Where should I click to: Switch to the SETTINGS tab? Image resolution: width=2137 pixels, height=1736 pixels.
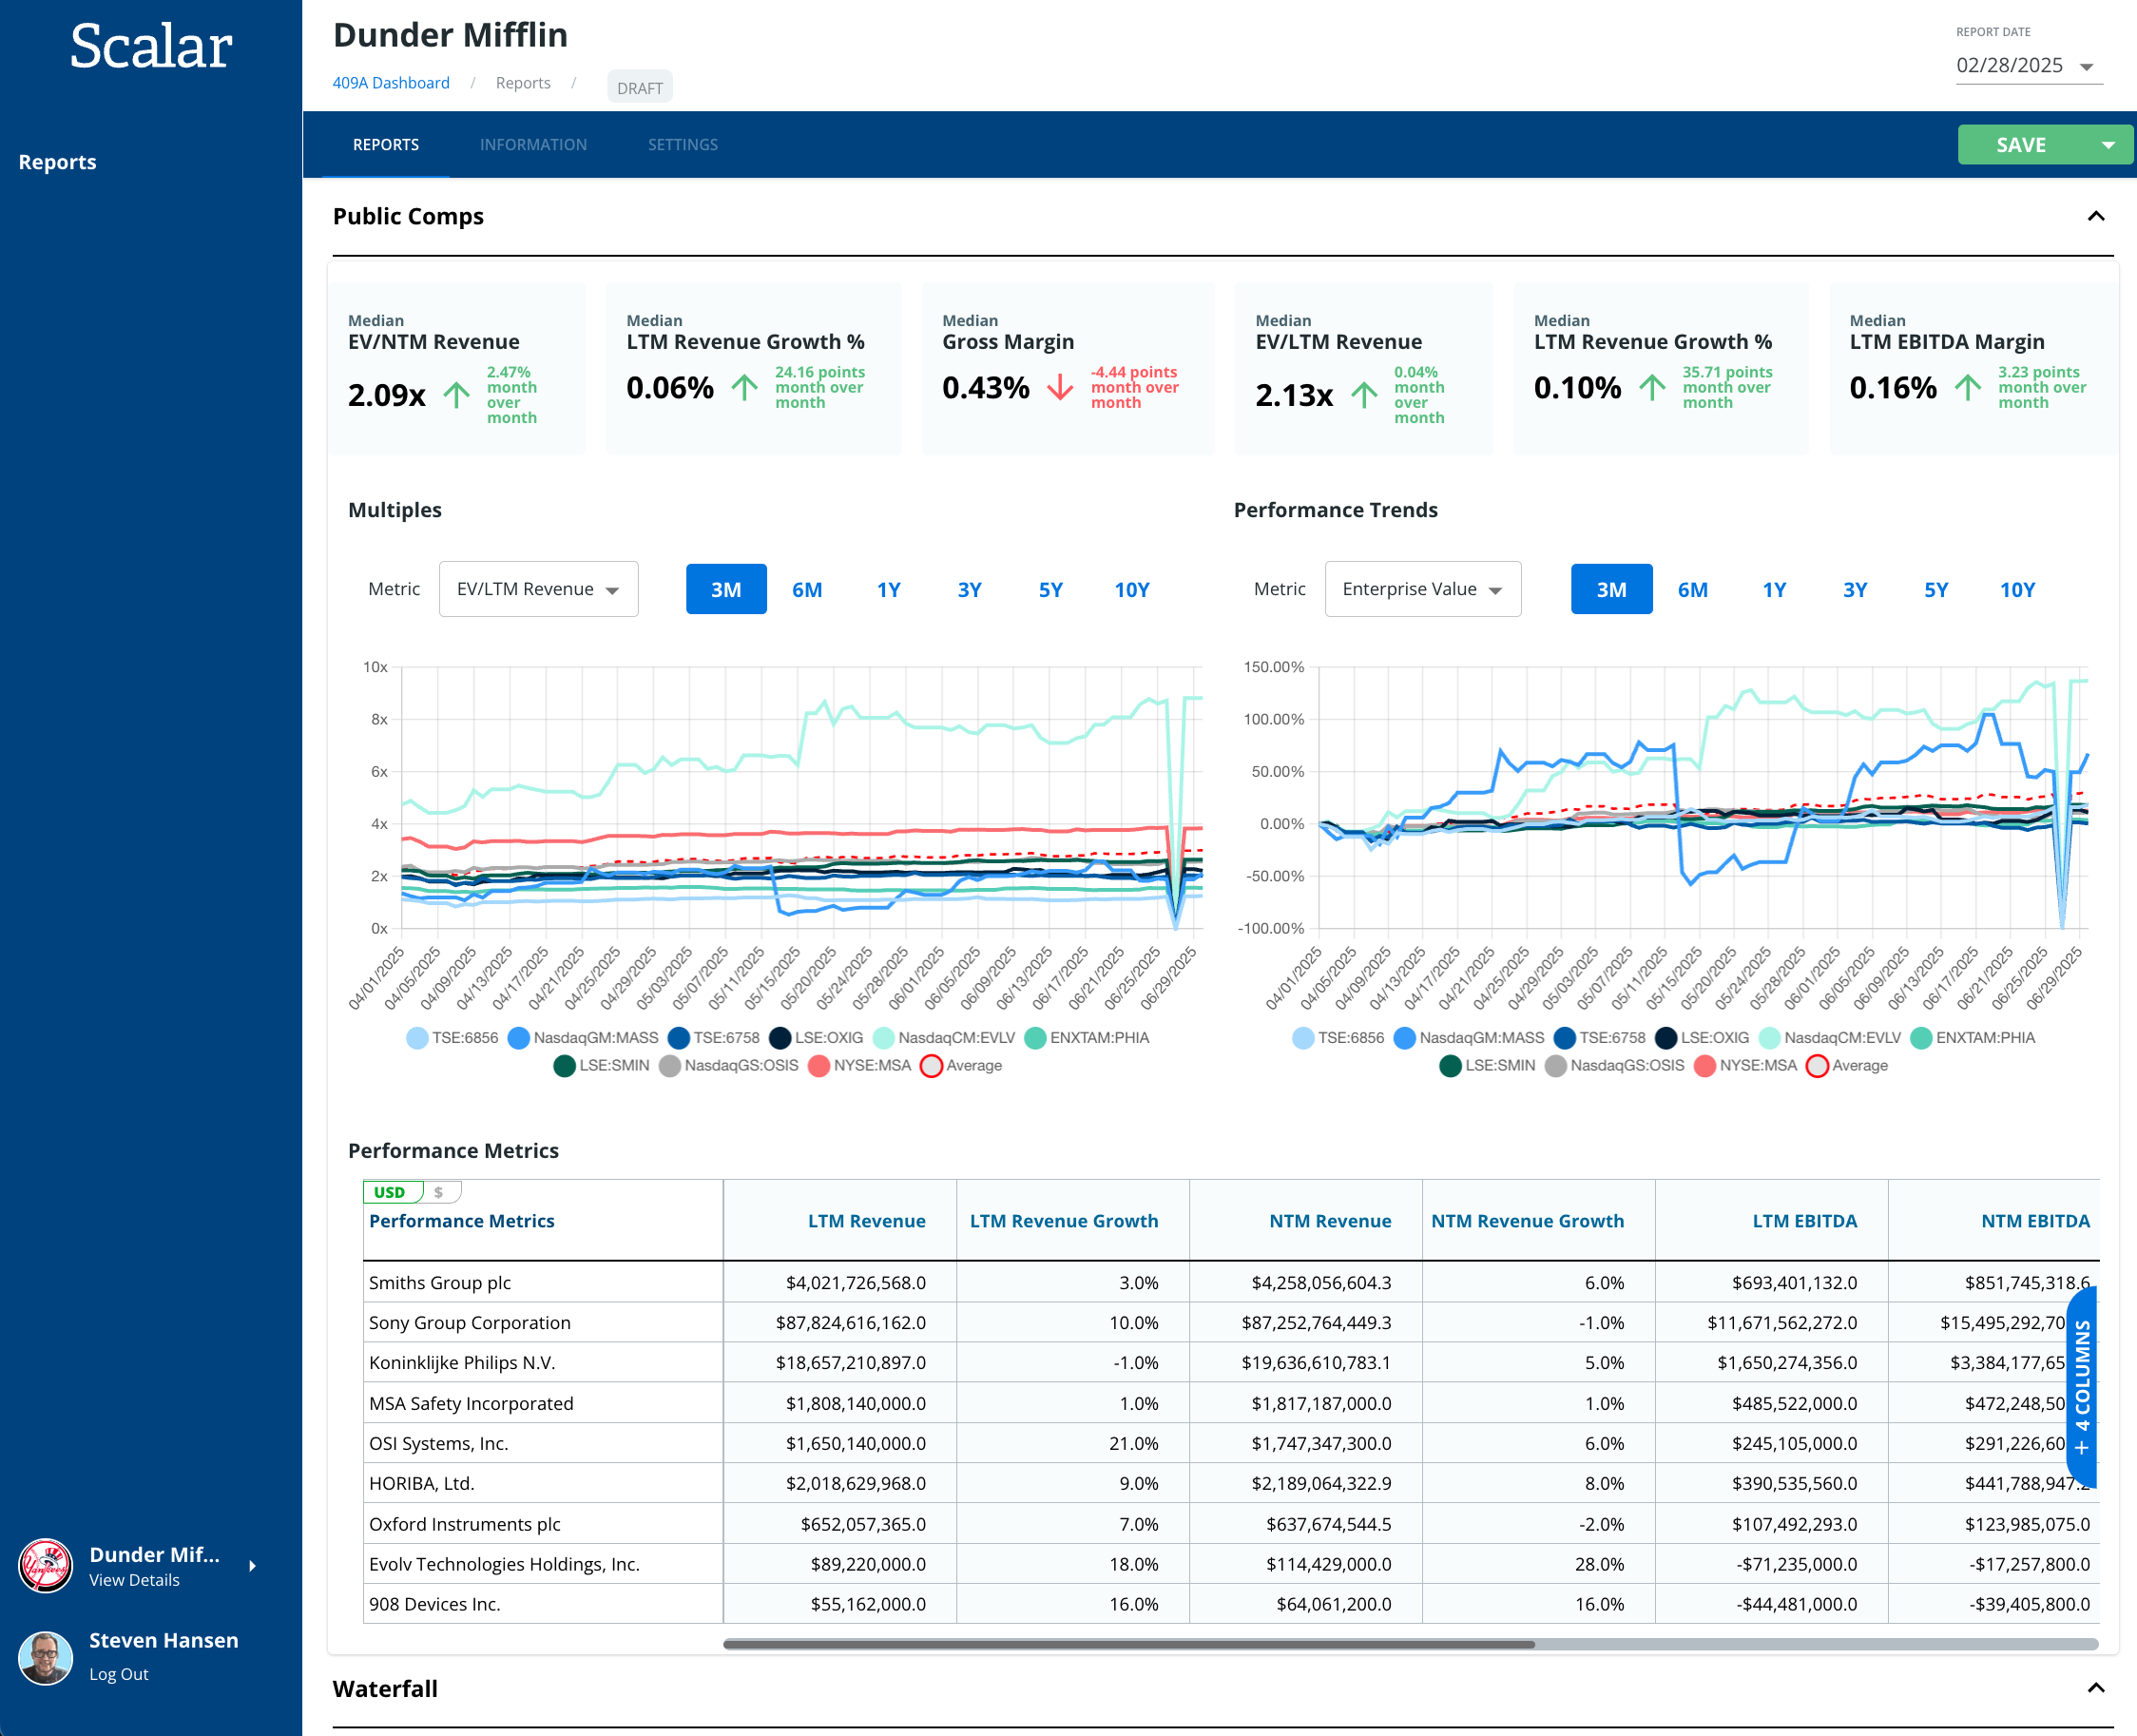click(682, 145)
